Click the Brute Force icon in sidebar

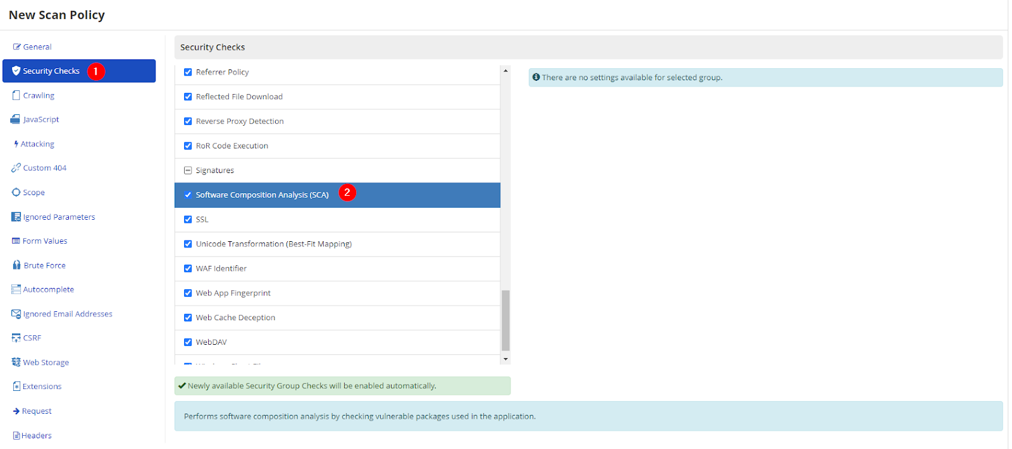pos(16,265)
